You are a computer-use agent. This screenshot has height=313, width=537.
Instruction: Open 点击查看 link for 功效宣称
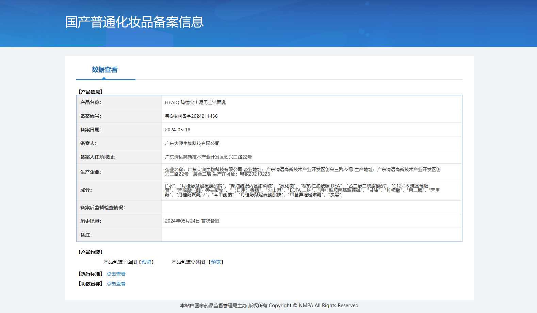click(116, 284)
